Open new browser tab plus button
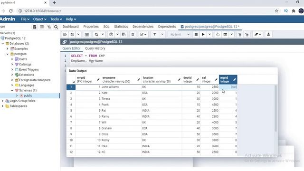This screenshot has height=171, width=304. pyautogui.click(x=55, y=3)
